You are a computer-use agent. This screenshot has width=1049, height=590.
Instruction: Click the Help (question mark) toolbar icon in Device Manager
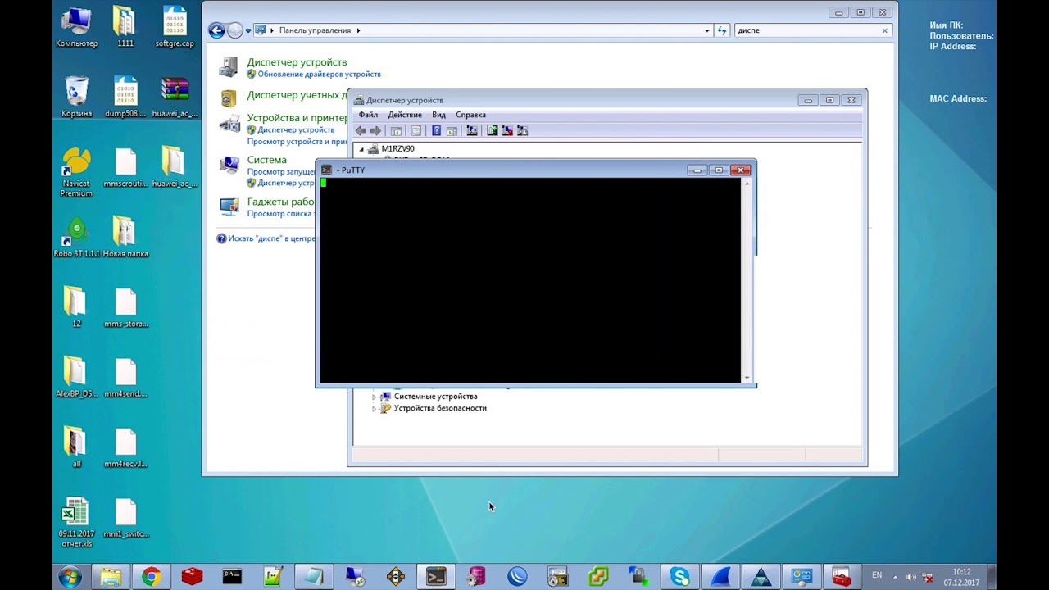[436, 130]
